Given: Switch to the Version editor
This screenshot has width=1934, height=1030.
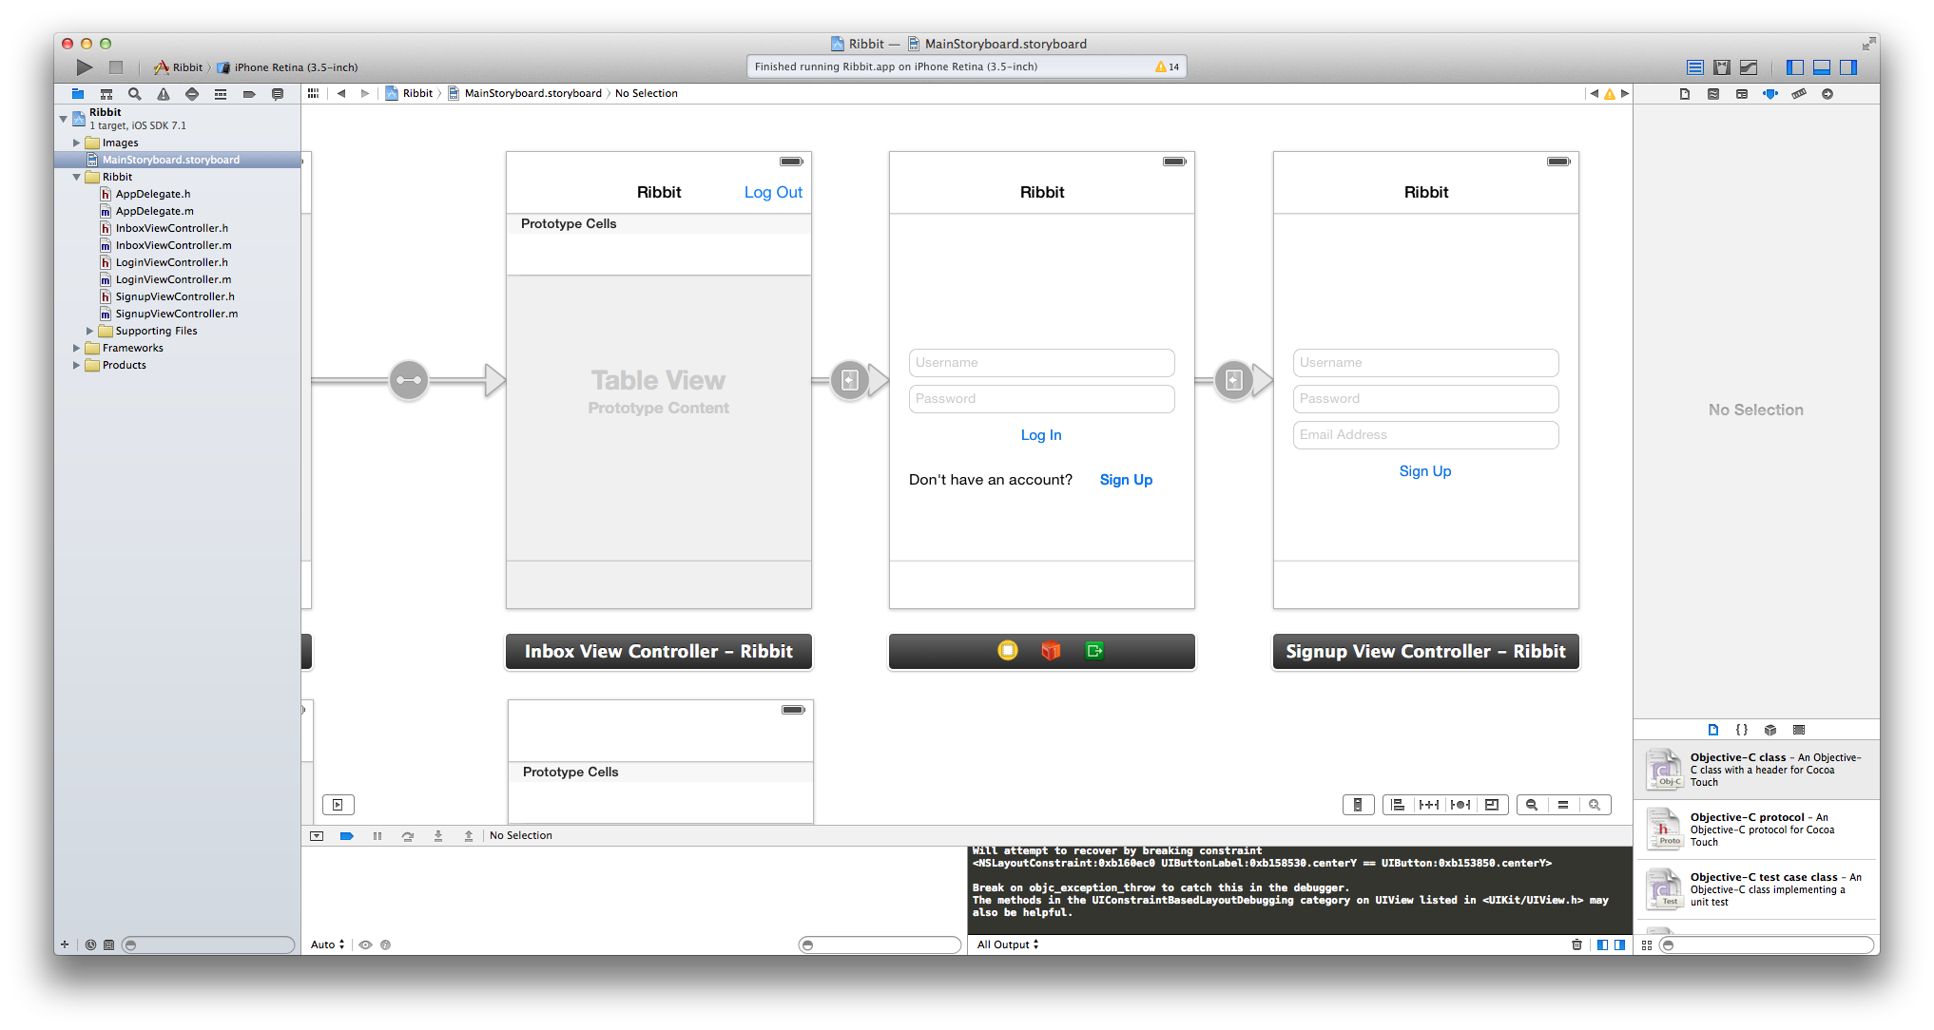Looking at the screenshot, I should click(x=1748, y=67).
